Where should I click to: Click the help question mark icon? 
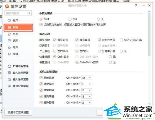pos(136,5)
